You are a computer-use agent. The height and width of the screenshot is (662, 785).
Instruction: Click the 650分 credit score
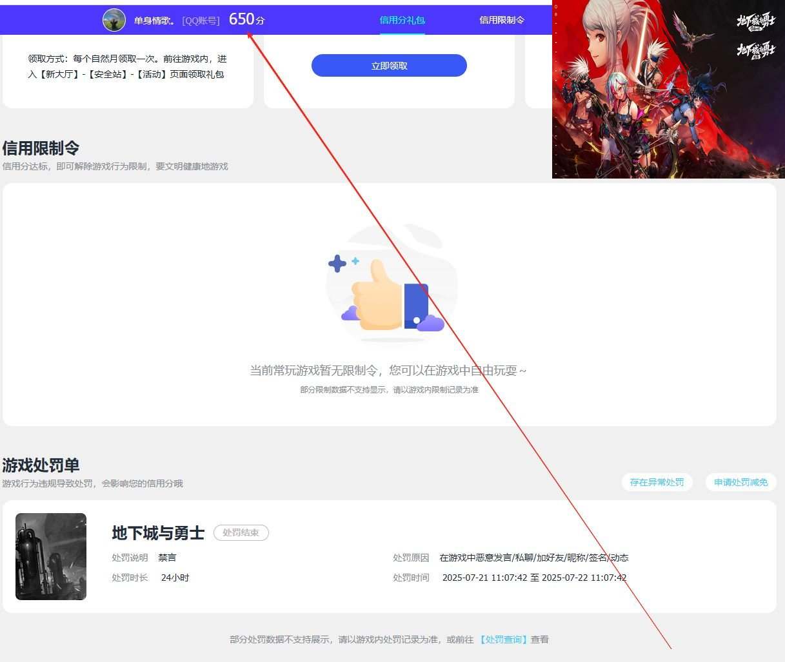[246, 19]
